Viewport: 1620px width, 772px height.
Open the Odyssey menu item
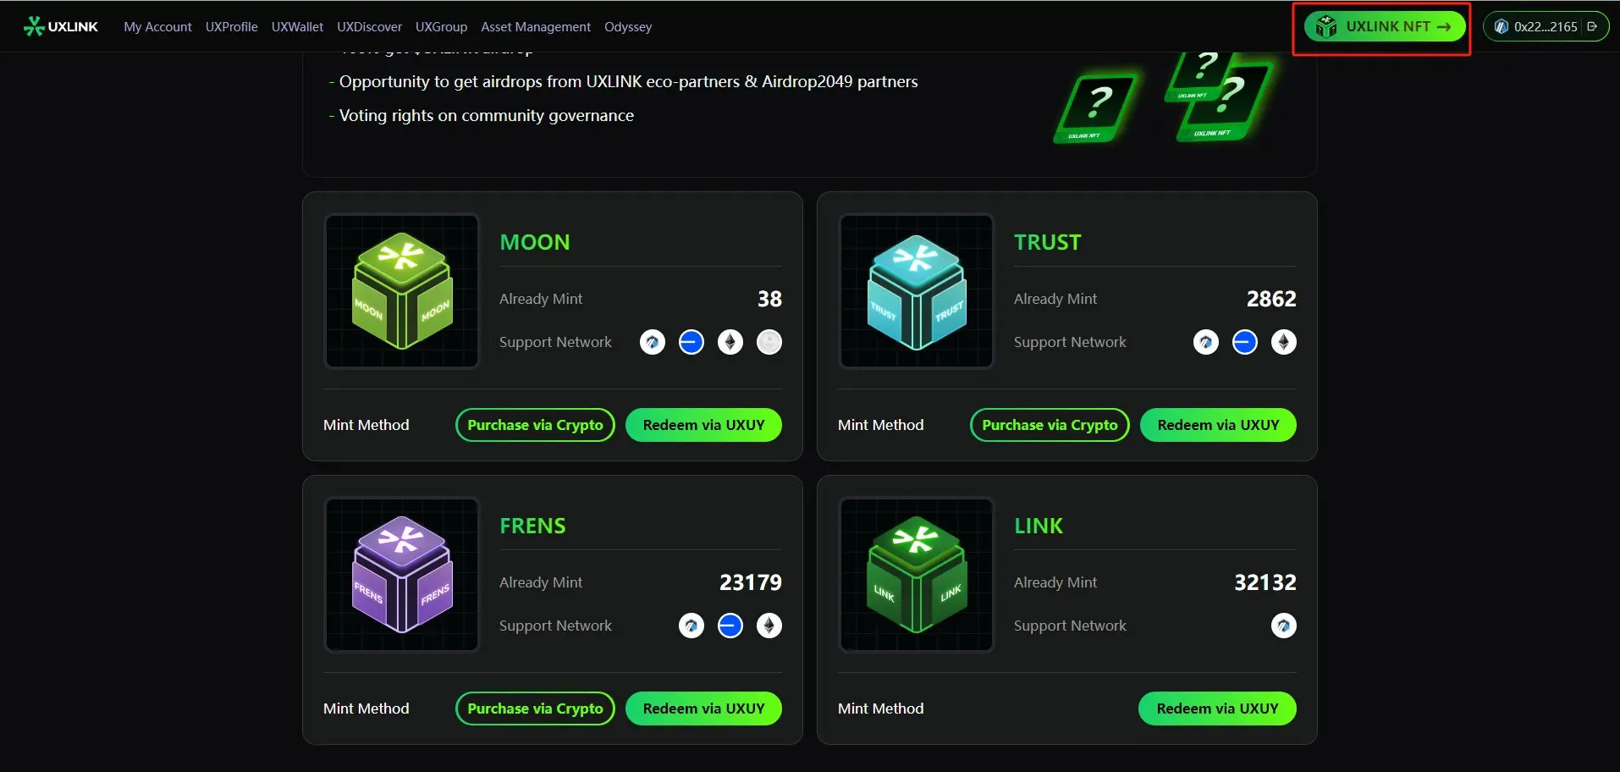pyautogui.click(x=628, y=27)
